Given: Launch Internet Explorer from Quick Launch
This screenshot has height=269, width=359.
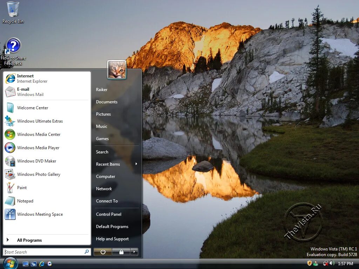Looking at the screenshot, I should [42, 264].
